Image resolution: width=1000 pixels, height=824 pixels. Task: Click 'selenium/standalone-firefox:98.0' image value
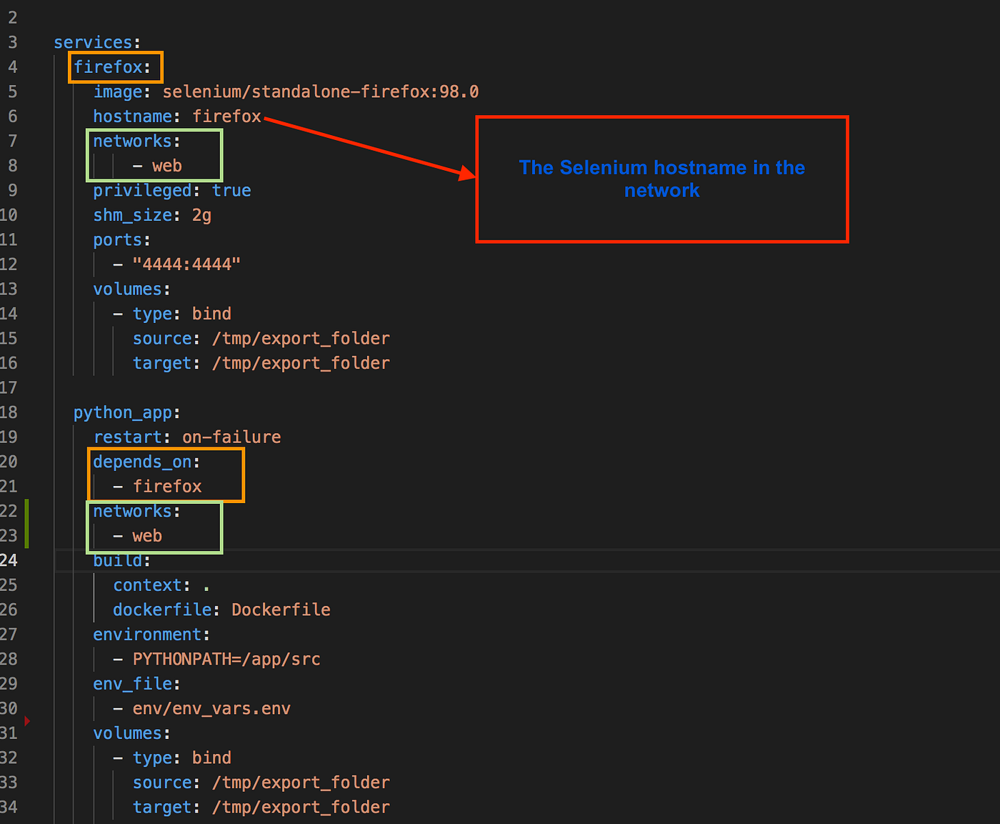[321, 91]
